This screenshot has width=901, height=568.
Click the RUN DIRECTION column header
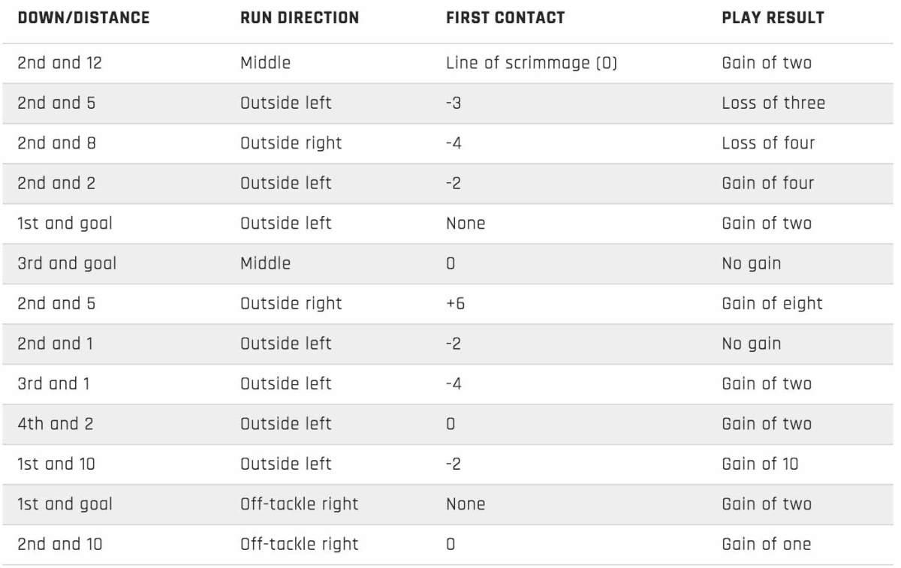click(x=300, y=18)
